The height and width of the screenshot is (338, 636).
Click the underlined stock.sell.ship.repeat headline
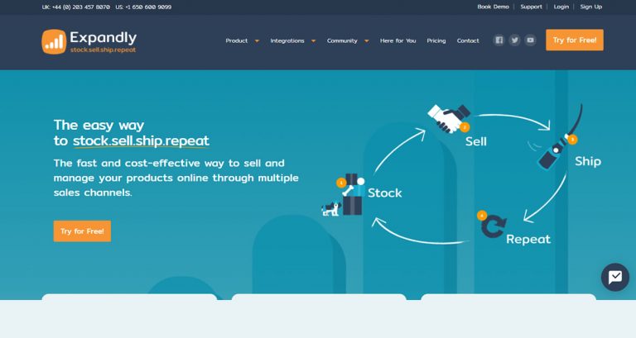tap(141, 140)
